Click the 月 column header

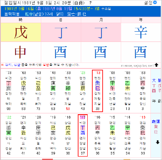(x=101, y=20)
